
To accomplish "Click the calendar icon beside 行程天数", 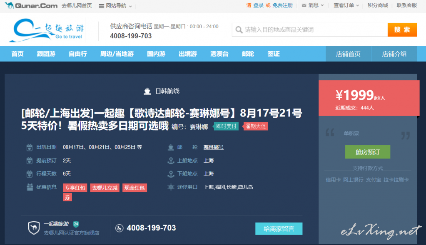I will 29,173.
